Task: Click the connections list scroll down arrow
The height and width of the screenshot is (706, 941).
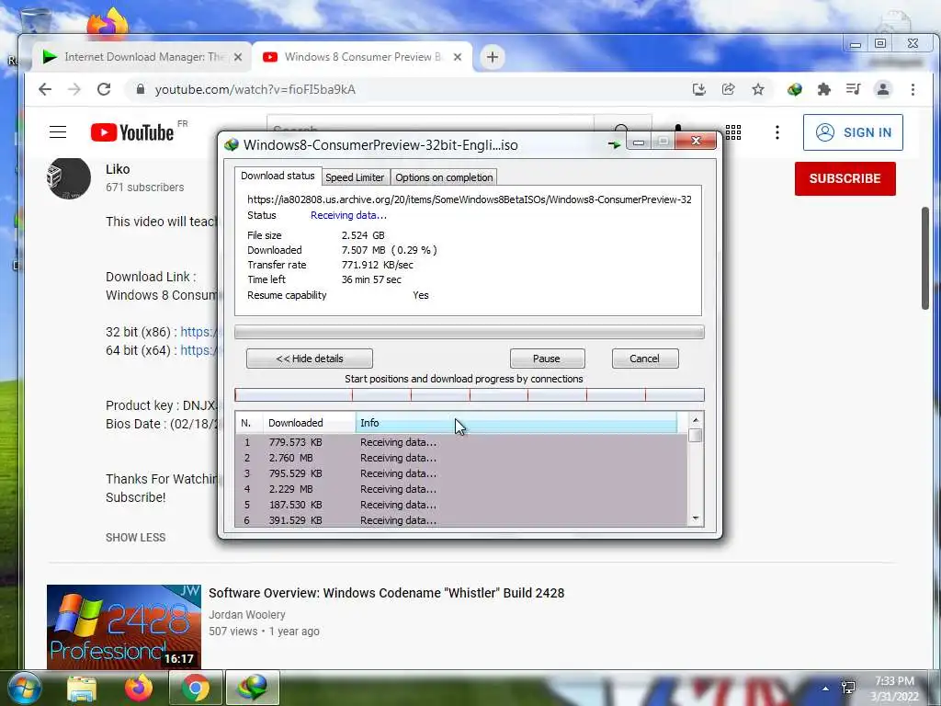Action: (x=695, y=518)
